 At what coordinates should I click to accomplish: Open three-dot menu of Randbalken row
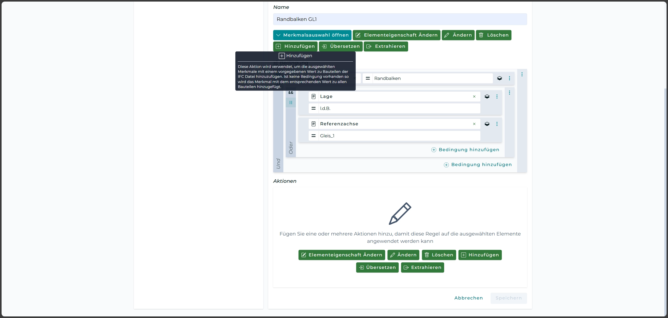pyautogui.click(x=509, y=78)
